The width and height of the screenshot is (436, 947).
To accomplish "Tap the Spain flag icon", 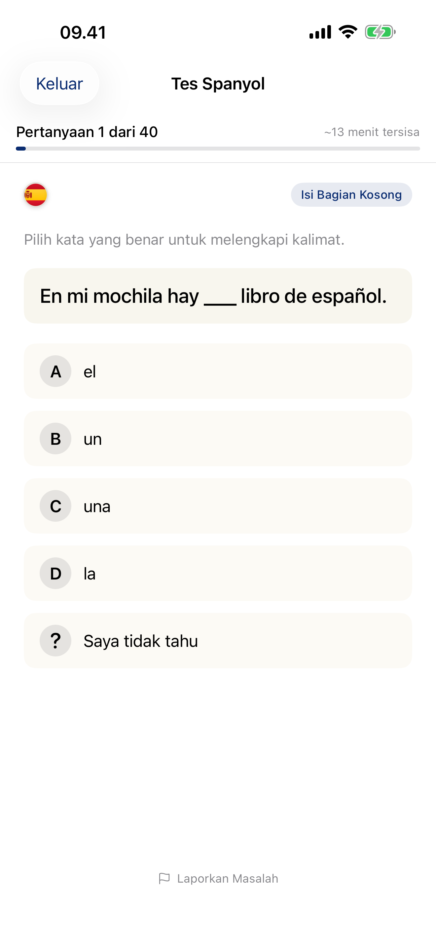I will pos(36,194).
